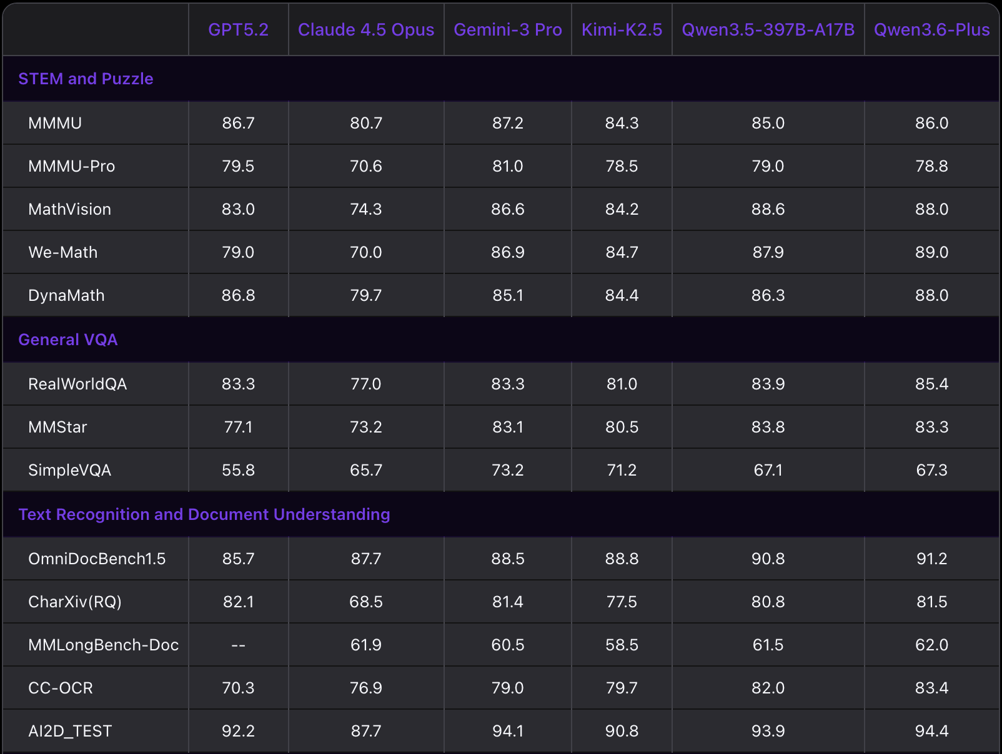Click the MMMU-Pro row label
Image resolution: width=1002 pixels, height=754 pixels.
click(72, 166)
